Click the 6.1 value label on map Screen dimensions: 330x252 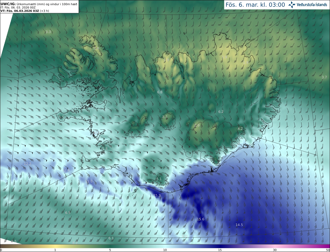point(111,238)
